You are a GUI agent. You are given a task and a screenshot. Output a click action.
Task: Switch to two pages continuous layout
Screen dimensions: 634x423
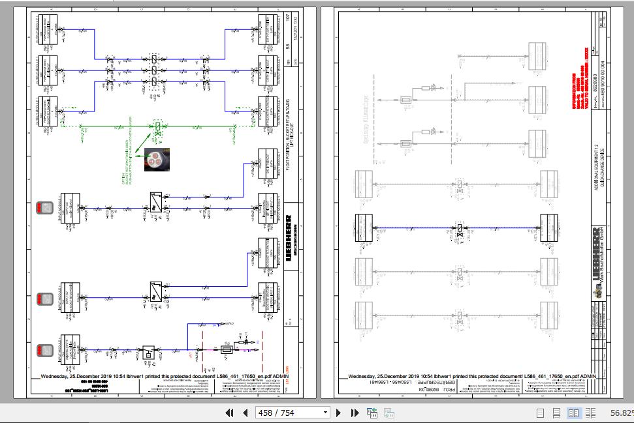(590, 413)
